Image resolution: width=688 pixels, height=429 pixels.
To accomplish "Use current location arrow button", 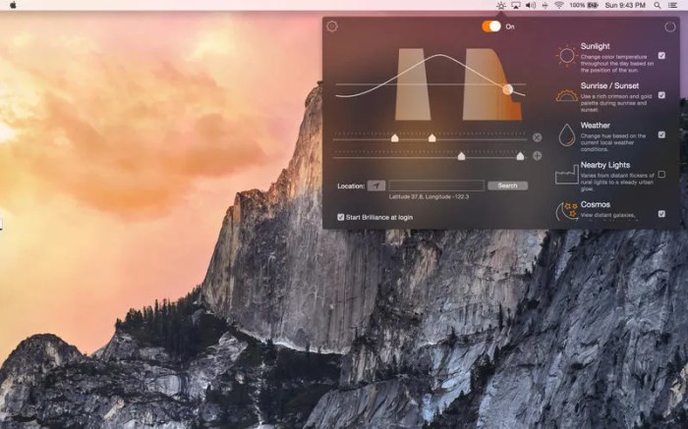I will (376, 185).
